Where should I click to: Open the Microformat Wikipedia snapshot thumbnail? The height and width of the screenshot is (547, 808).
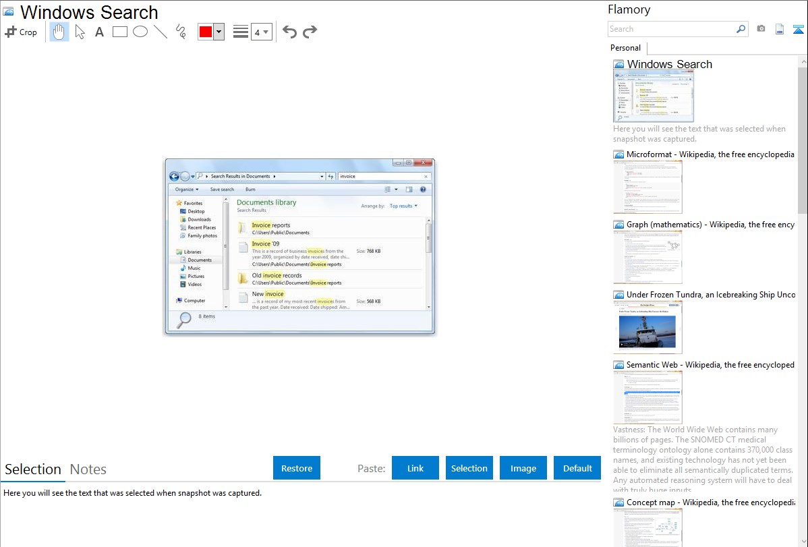(x=647, y=187)
